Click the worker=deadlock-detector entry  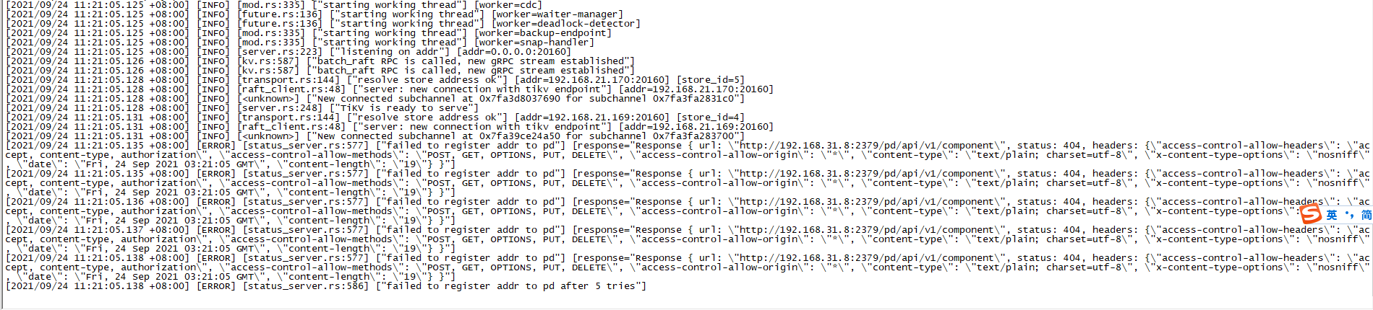pos(566,24)
